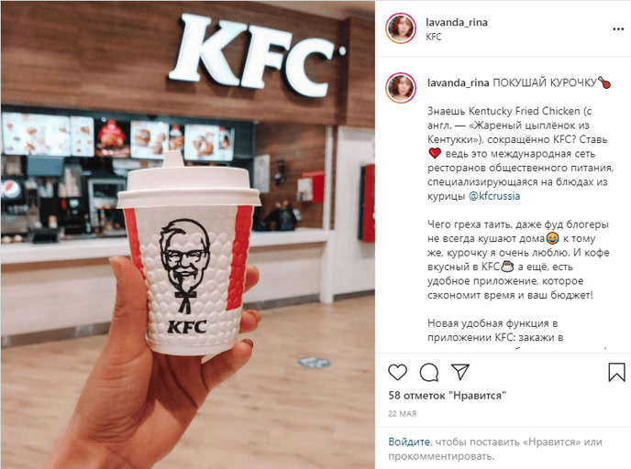Open comments via the speech bubble icon
The height and width of the screenshot is (469, 631).
[x=429, y=372]
